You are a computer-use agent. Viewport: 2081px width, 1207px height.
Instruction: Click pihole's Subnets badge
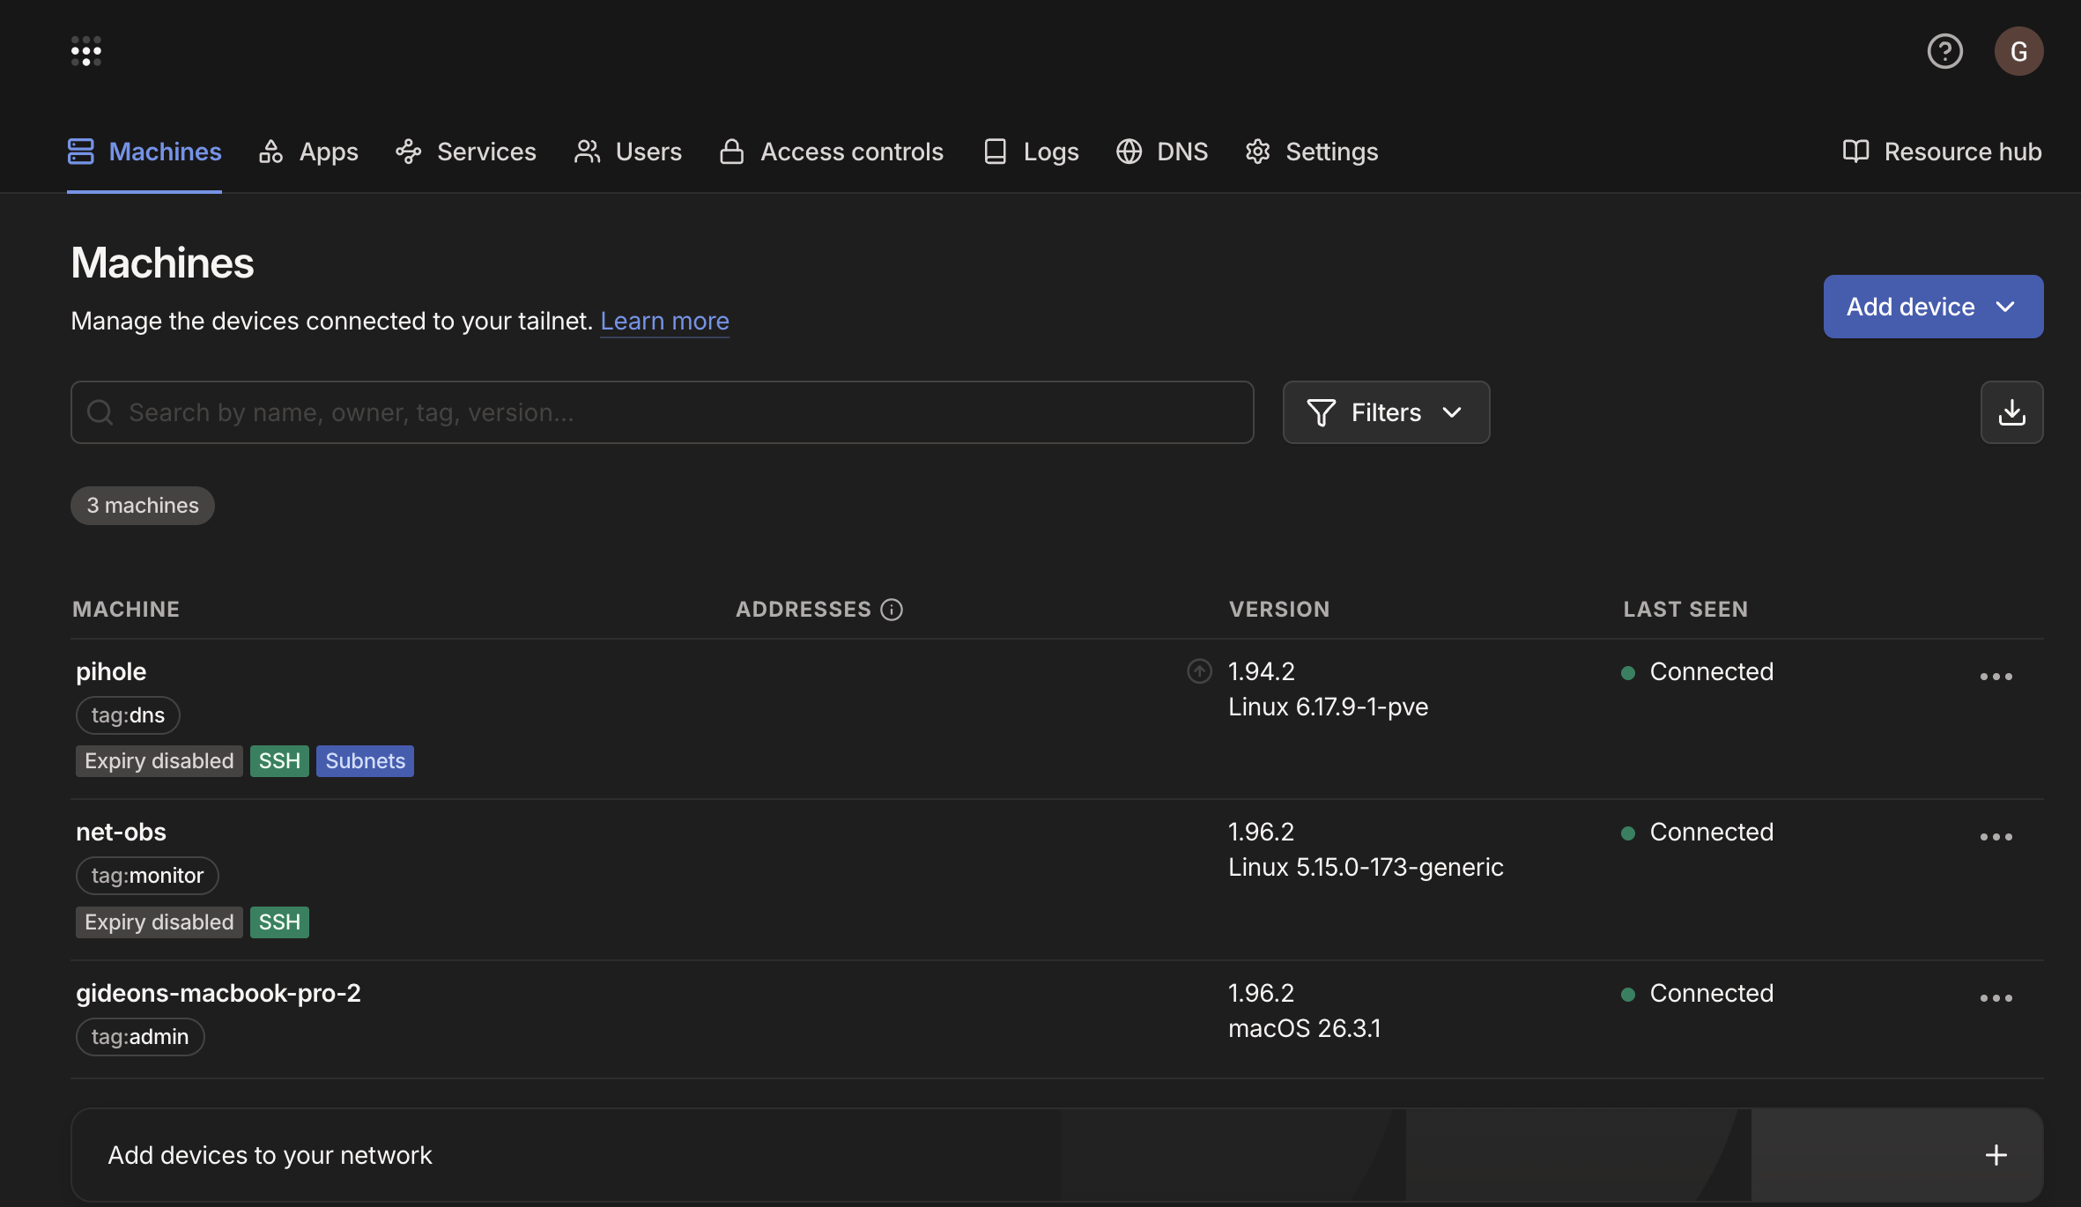click(x=365, y=761)
